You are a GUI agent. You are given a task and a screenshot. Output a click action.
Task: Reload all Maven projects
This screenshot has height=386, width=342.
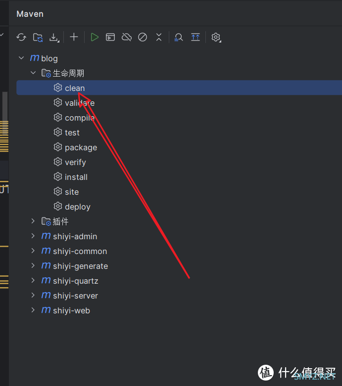pos(21,37)
